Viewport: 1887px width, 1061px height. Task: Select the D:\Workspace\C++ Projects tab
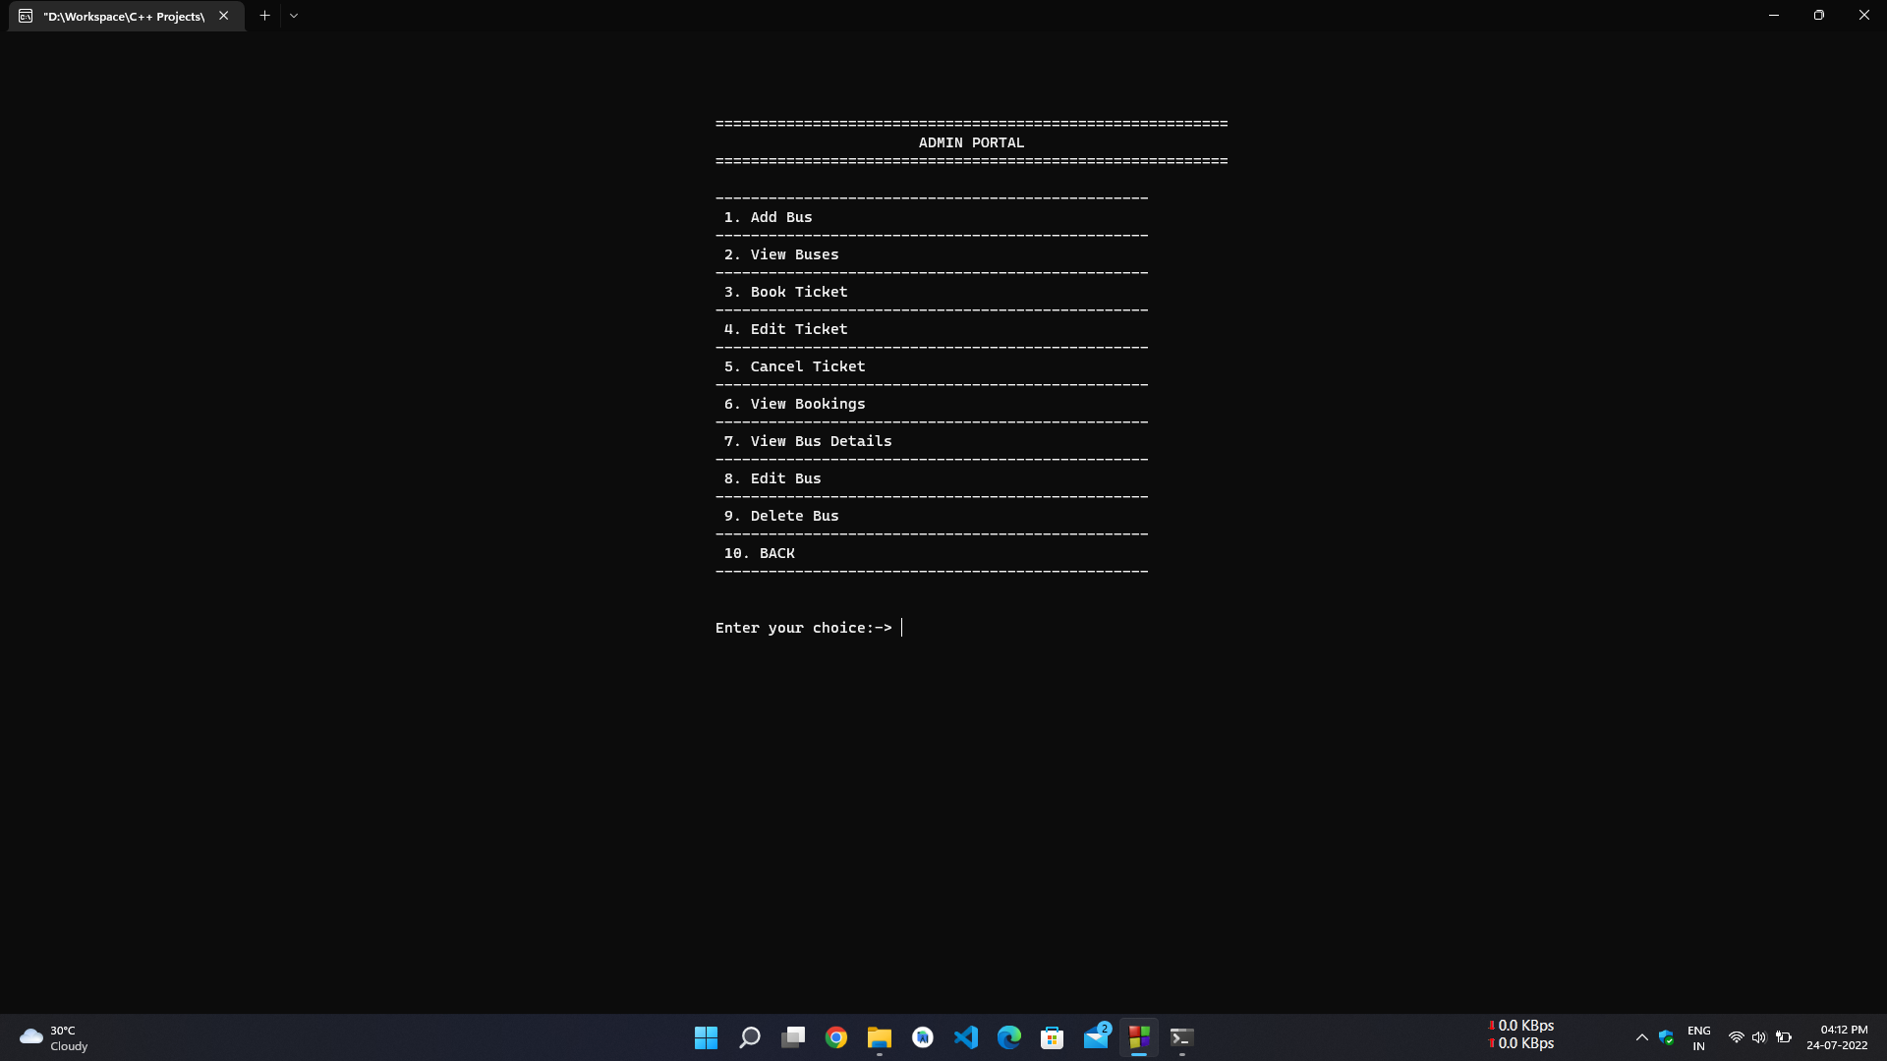[x=124, y=16]
